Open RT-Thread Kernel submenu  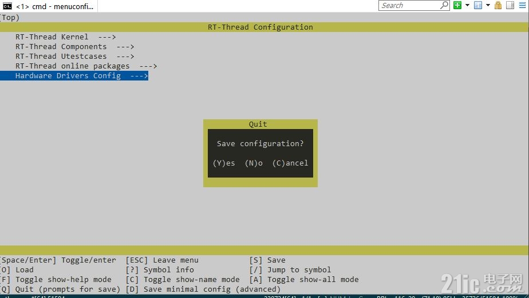(x=65, y=37)
